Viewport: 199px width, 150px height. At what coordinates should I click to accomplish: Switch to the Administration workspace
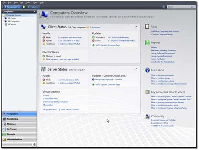(19, 139)
